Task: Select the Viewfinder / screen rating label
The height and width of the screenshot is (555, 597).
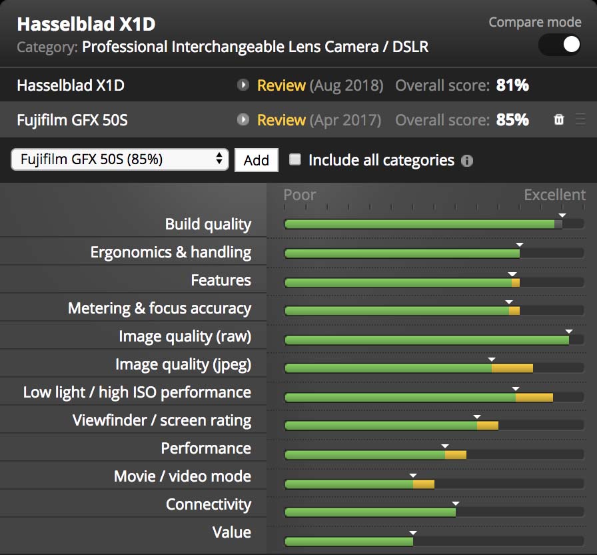Action: click(x=162, y=420)
